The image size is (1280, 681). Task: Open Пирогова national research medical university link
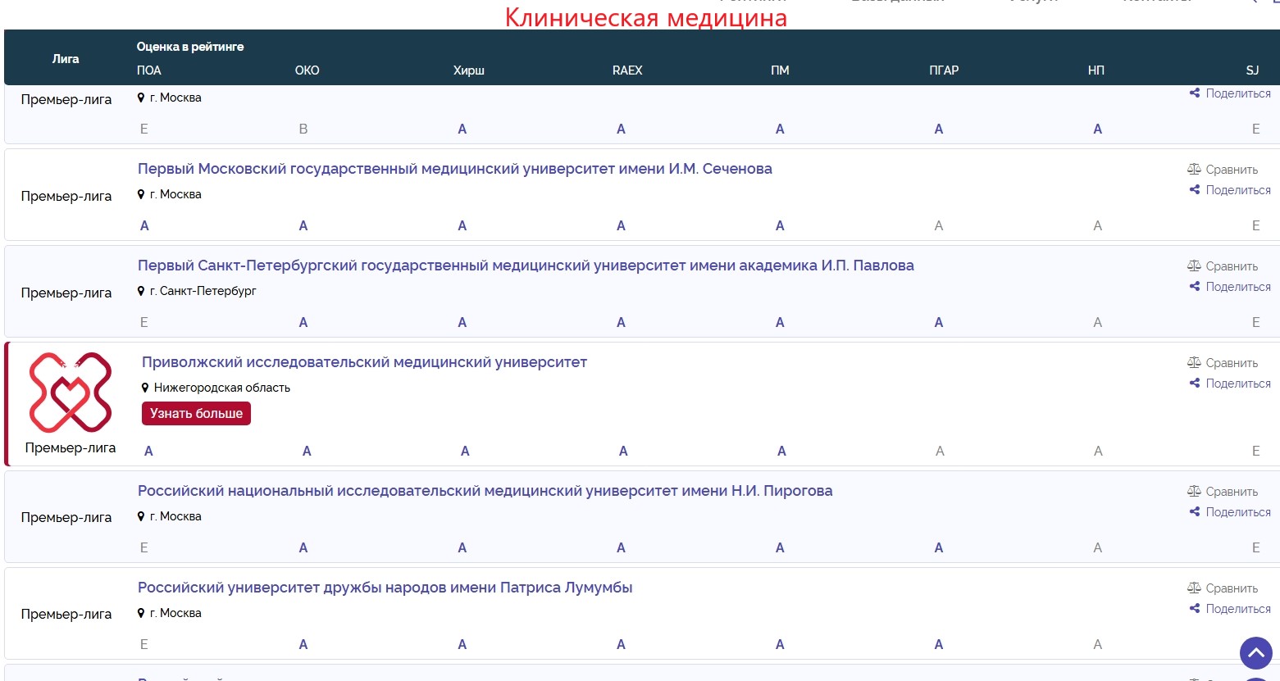pyautogui.click(x=485, y=491)
